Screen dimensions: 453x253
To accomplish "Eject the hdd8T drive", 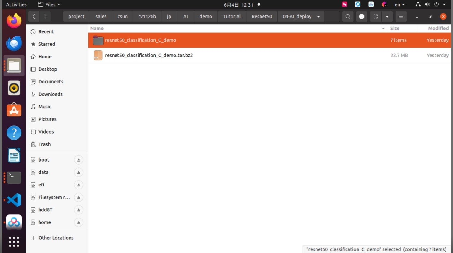I will pyautogui.click(x=79, y=210).
